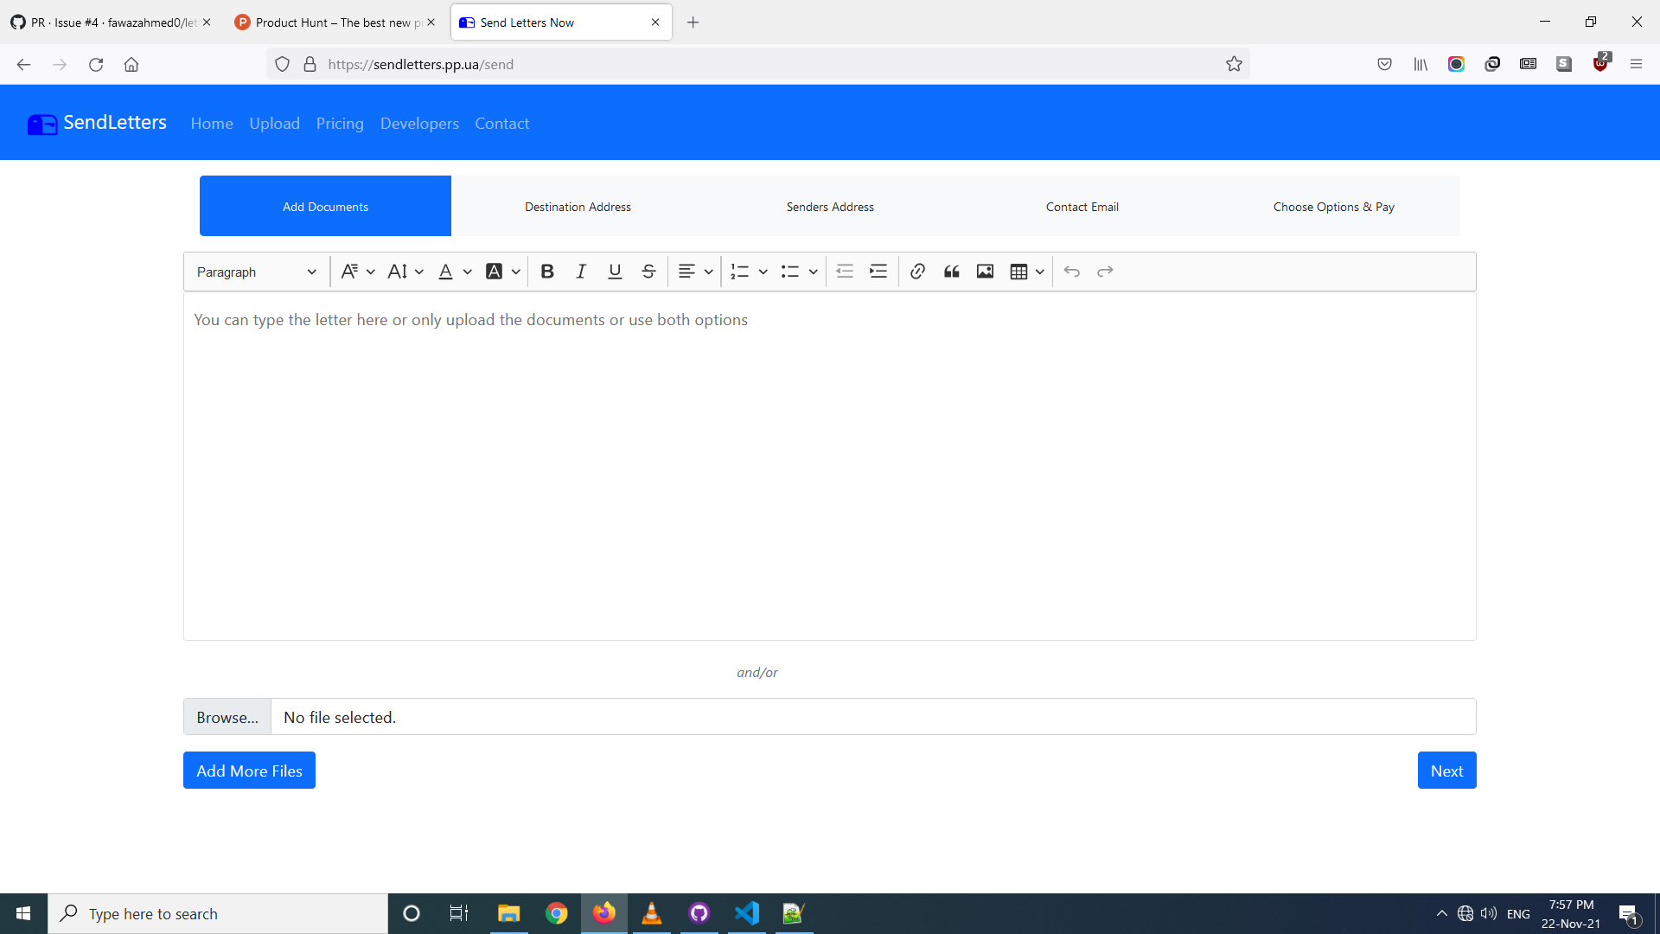Click the block quote icon
The image size is (1660, 934).
click(x=952, y=272)
